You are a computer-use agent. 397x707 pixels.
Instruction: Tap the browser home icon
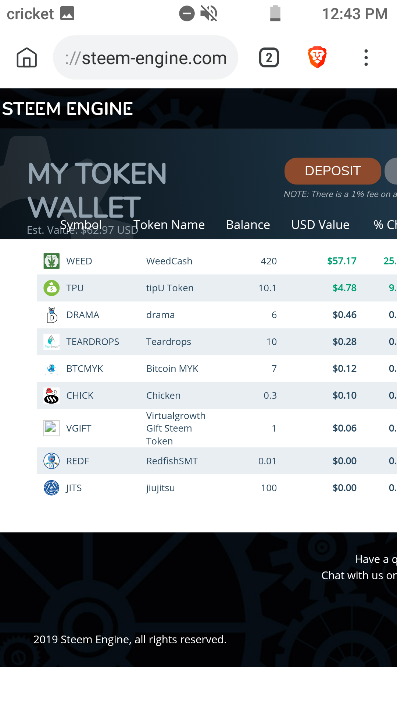27,58
